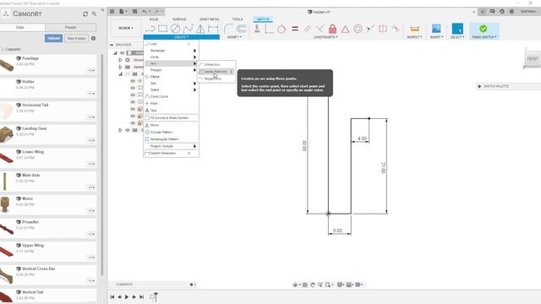Click the FRONT face of view cube
Screen dimensions: 541x304
533,58
